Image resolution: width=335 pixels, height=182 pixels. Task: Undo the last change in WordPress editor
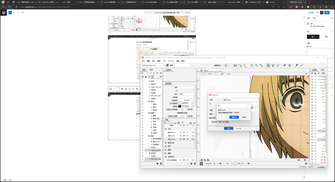[x=14, y=13]
